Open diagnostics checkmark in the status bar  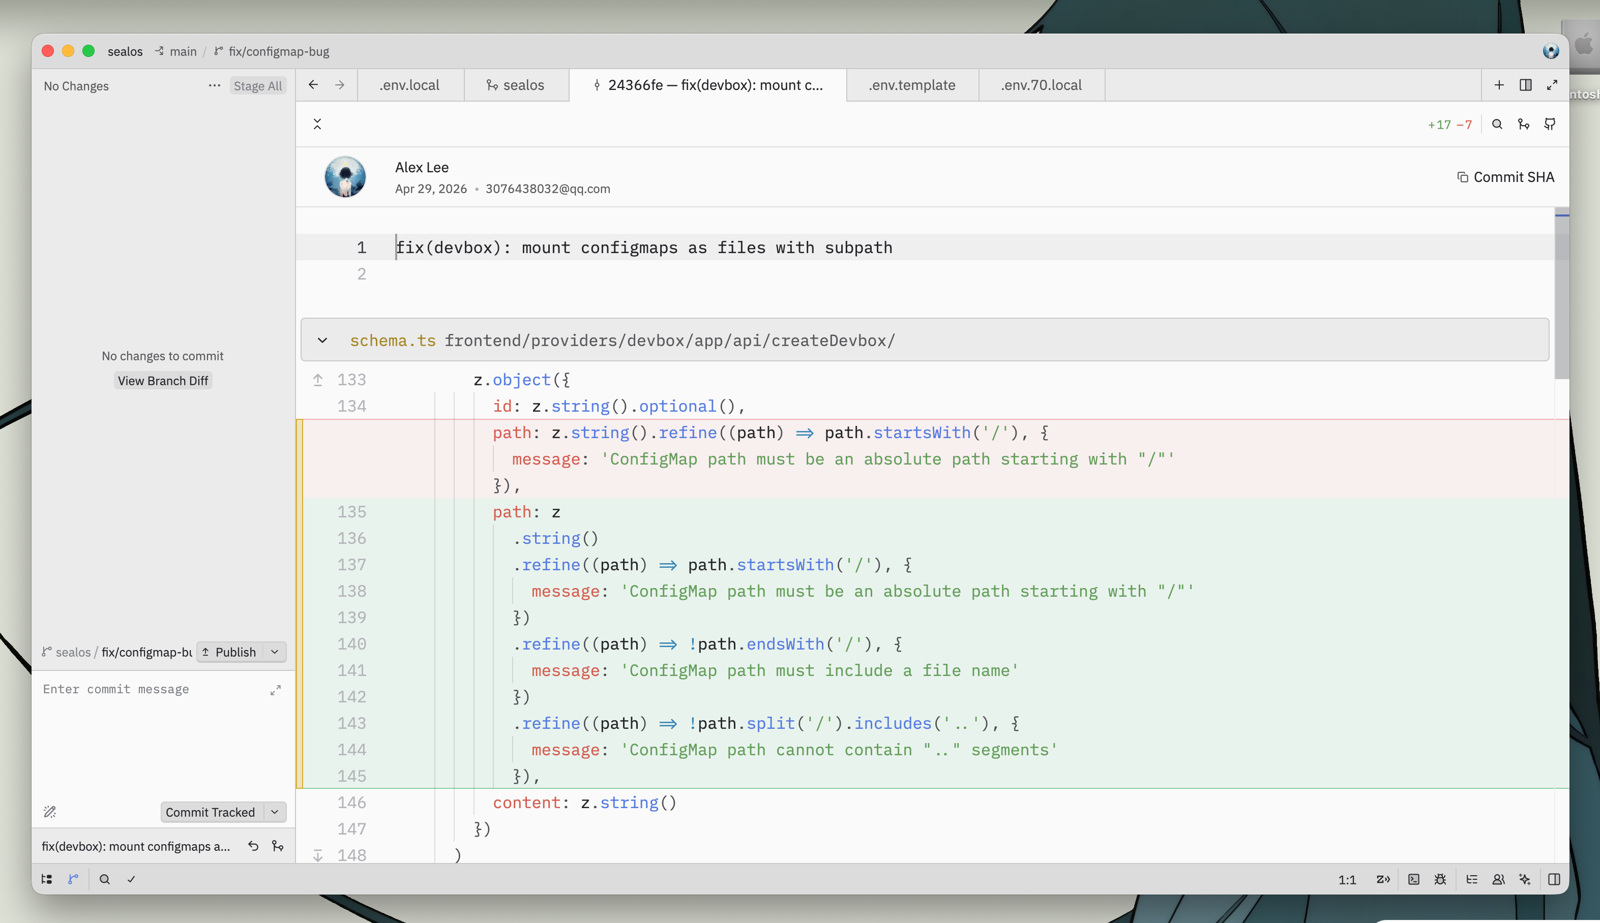coord(131,879)
